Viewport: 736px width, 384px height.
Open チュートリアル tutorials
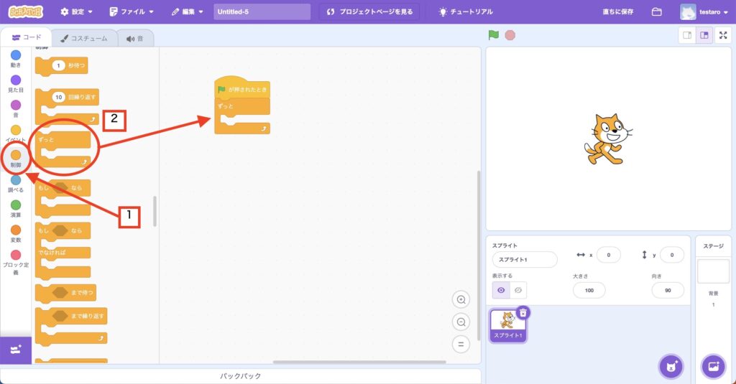click(x=466, y=11)
